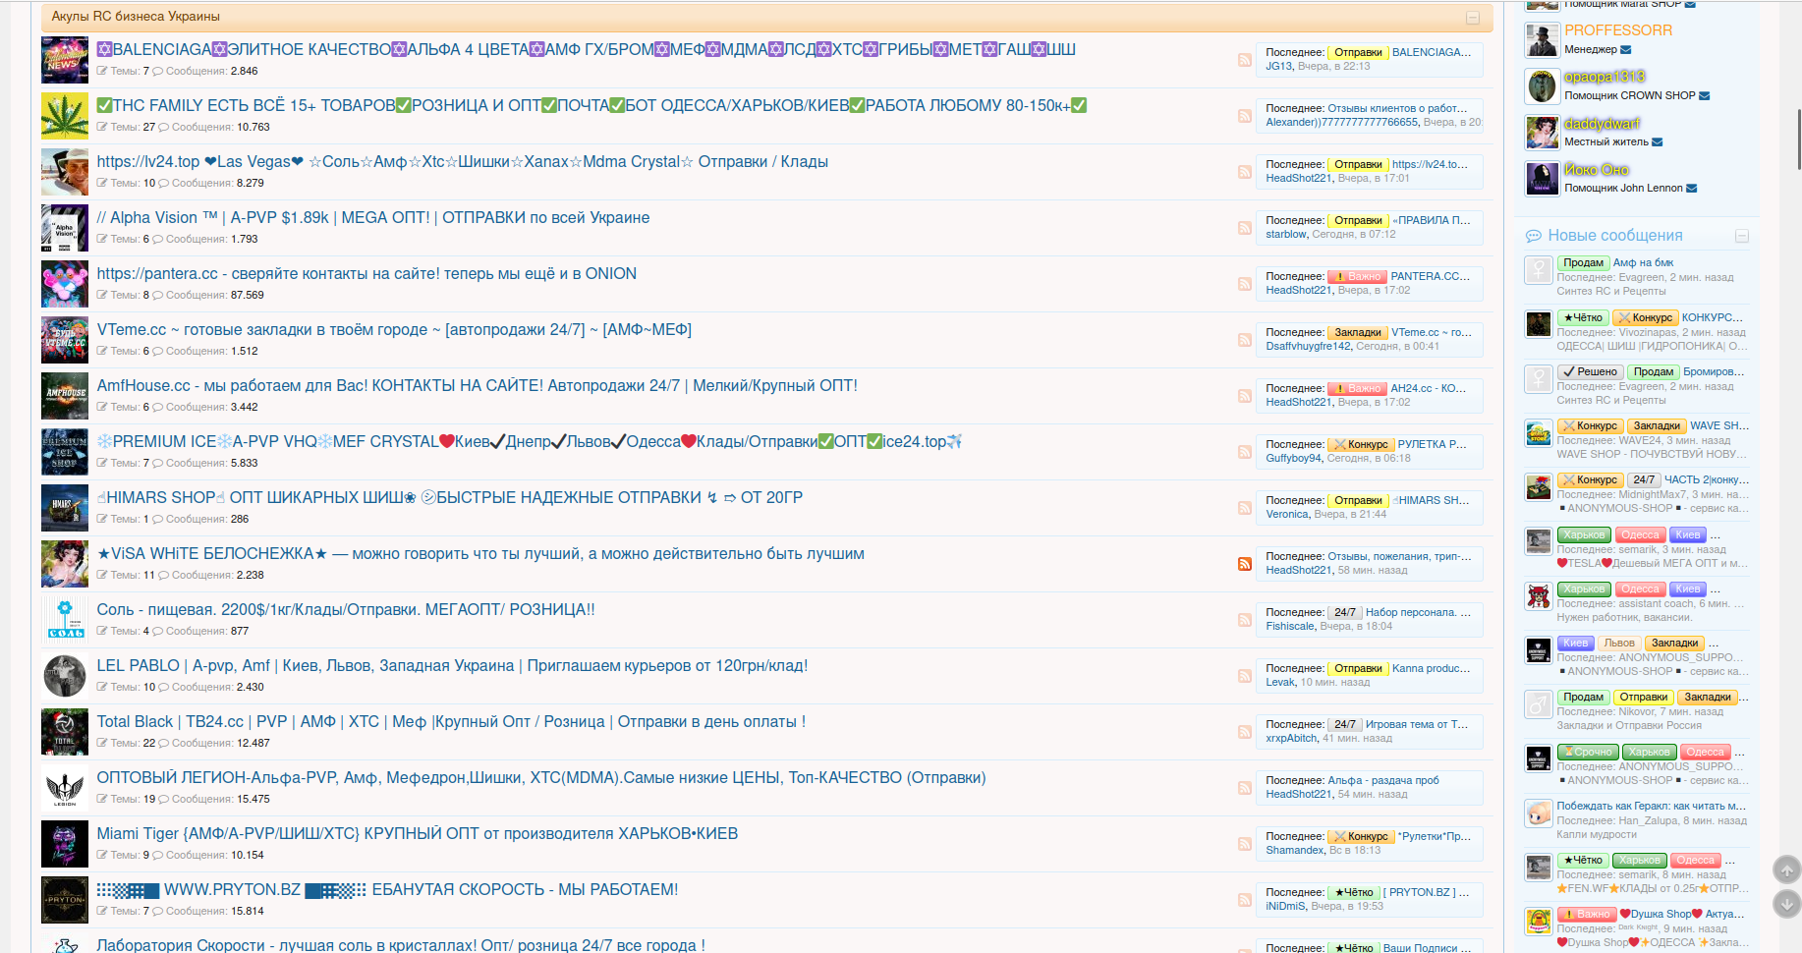The height and width of the screenshot is (953, 1802).
Task: Click orange RSS icon for ViSA WHiTE row
Action: 1244,564
